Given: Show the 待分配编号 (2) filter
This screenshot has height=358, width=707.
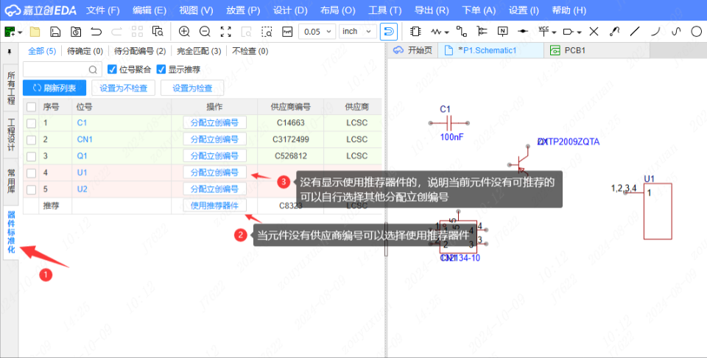Looking at the screenshot, I should (140, 52).
